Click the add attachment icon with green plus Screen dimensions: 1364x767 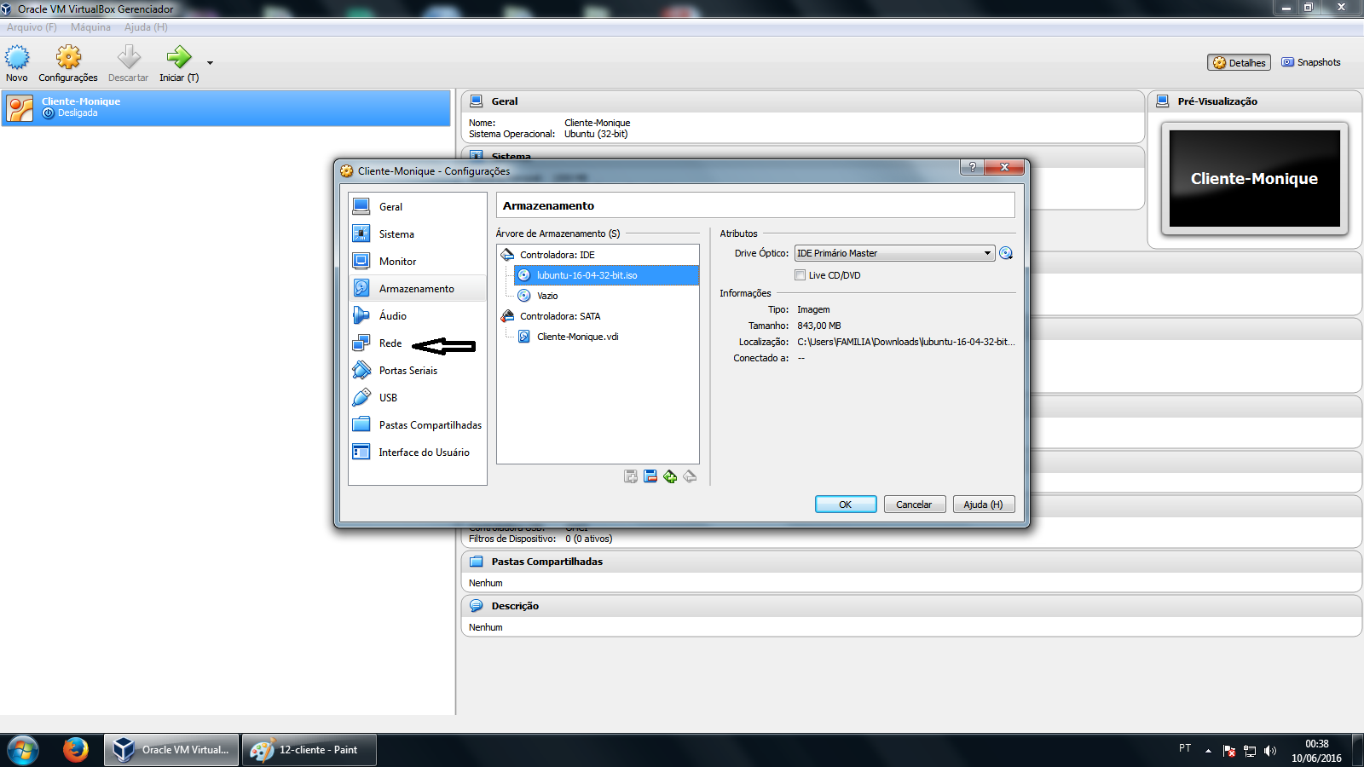tap(670, 476)
